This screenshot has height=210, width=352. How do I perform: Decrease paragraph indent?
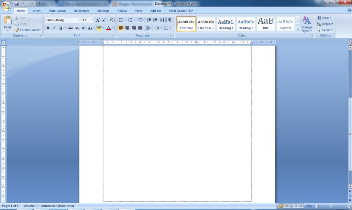pos(149,20)
